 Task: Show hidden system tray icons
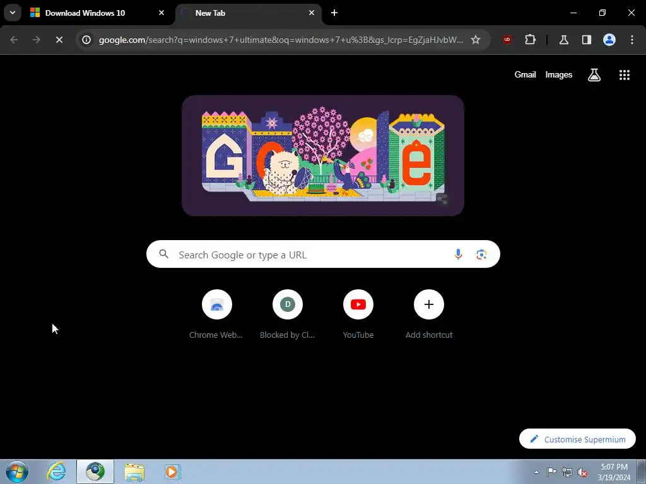pos(536,472)
